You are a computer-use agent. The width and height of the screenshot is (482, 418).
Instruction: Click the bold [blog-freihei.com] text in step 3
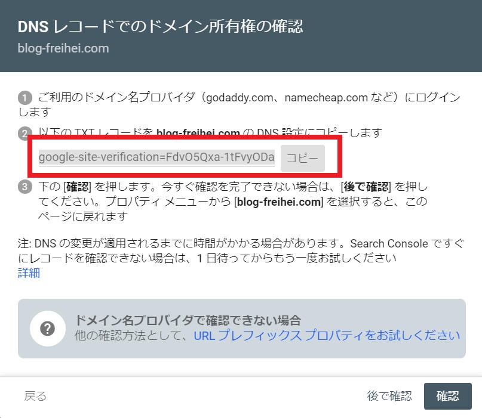(278, 202)
